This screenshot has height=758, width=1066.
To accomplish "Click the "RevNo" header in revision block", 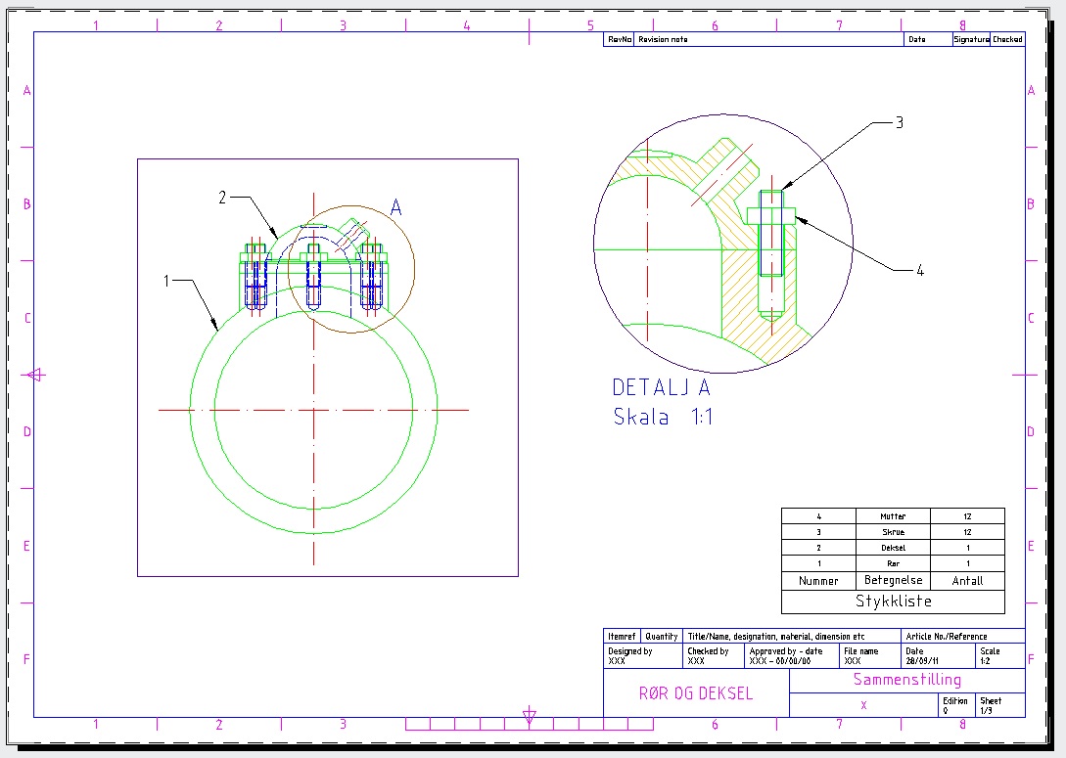I will pos(620,39).
